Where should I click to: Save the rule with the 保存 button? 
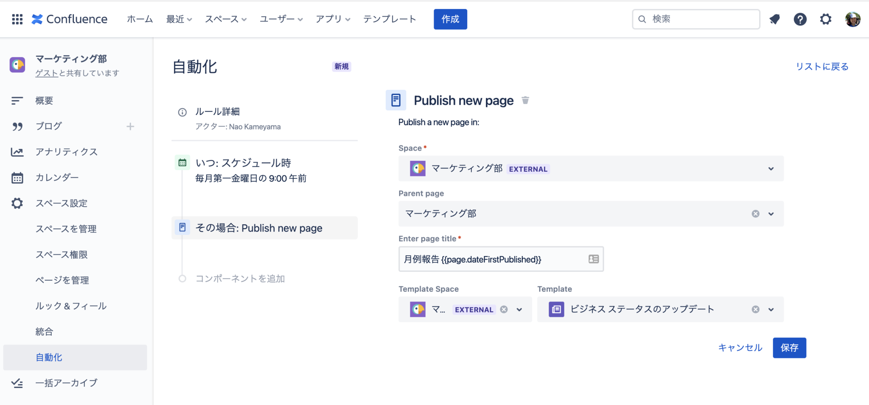(x=790, y=348)
